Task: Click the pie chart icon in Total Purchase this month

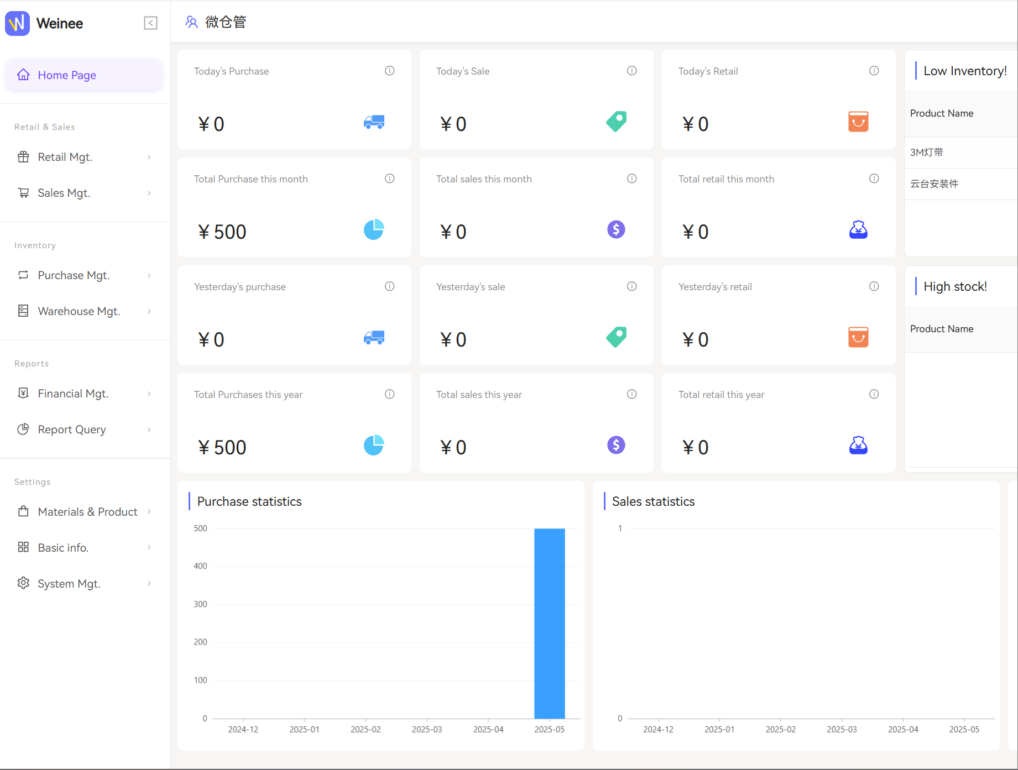Action: click(374, 229)
